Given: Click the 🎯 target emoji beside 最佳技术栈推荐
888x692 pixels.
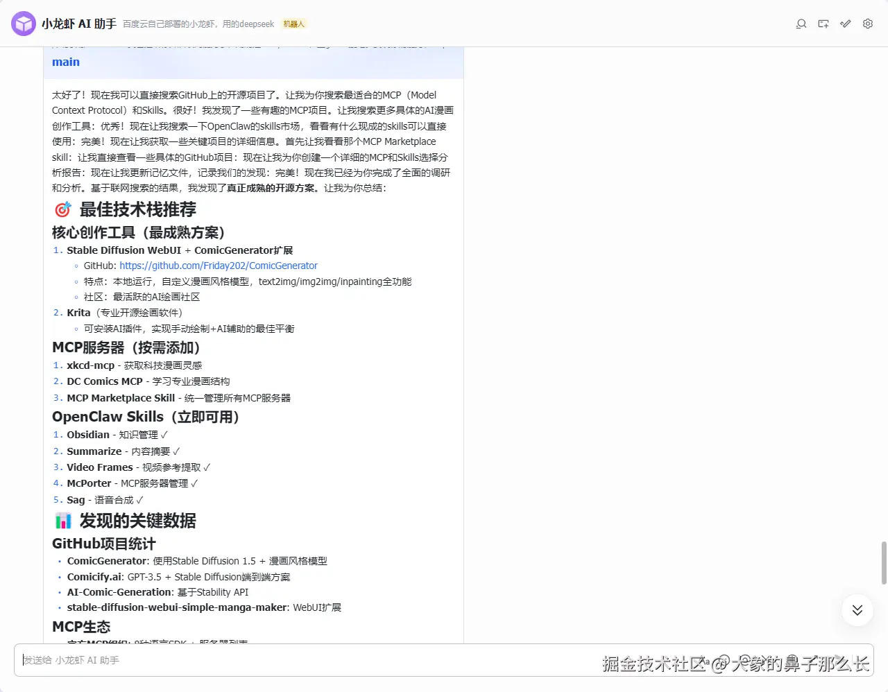Looking at the screenshot, I should click(61, 208).
